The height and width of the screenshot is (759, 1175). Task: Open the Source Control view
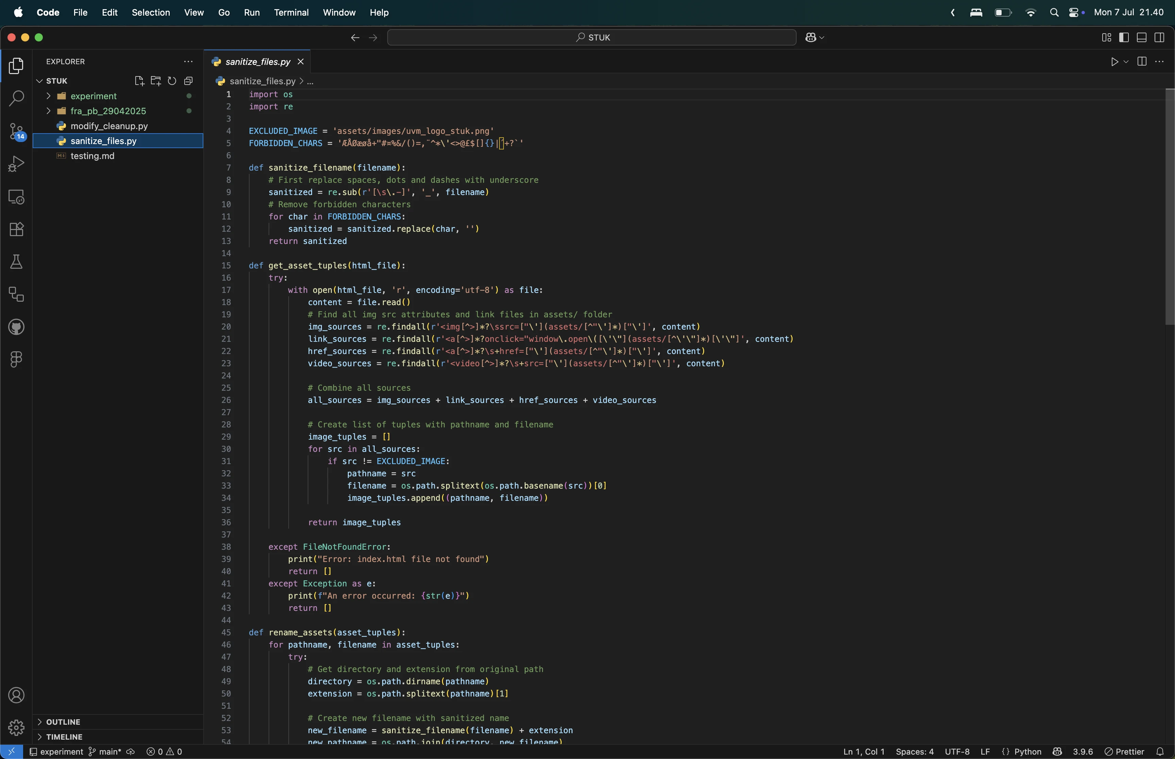point(16,131)
